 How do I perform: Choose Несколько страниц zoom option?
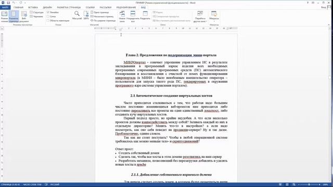(x=102, y=16)
